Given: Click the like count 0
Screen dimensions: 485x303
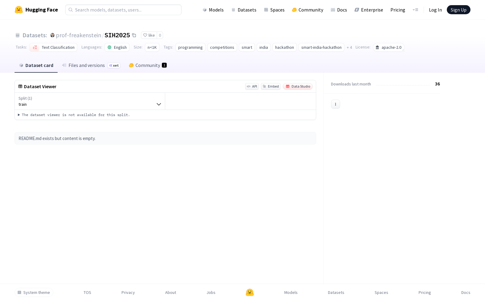Looking at the screenshot, I should (160, 35).
